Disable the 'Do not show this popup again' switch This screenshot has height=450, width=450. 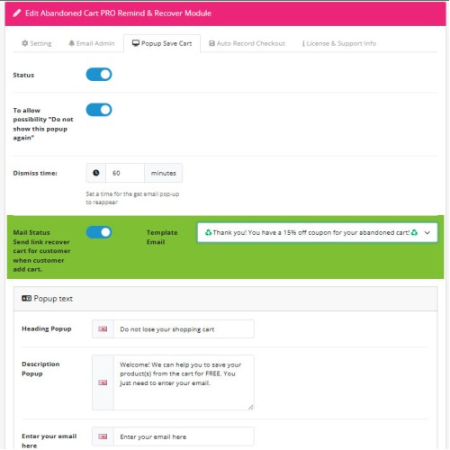tap(99, 110)
